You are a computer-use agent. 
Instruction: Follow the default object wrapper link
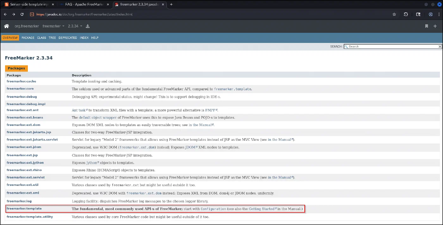tap(98, 118)
